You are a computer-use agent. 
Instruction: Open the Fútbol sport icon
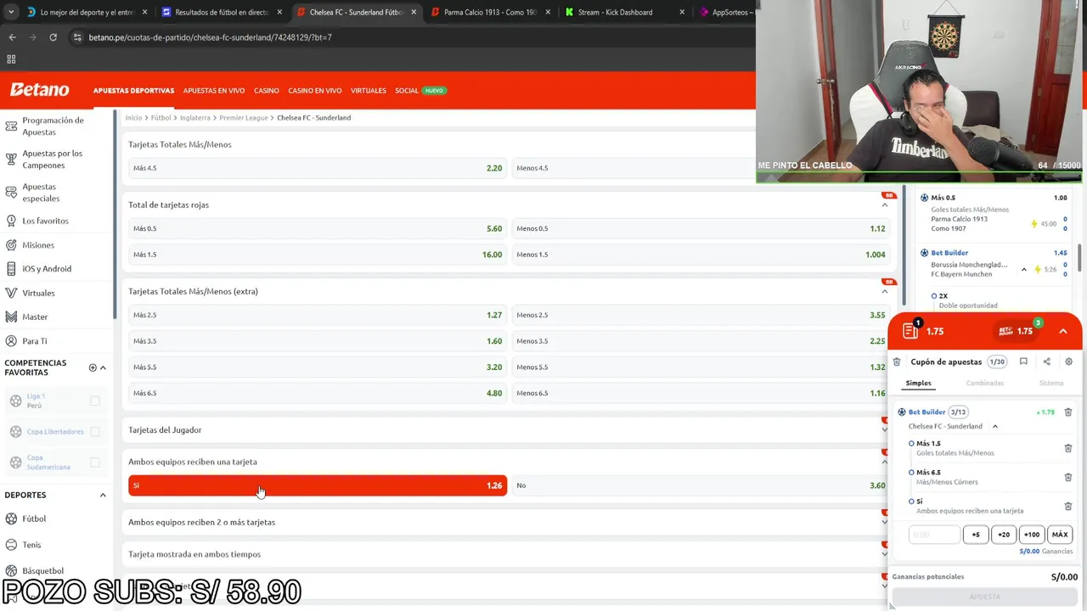pyautogui.click(x=11, y=519)
